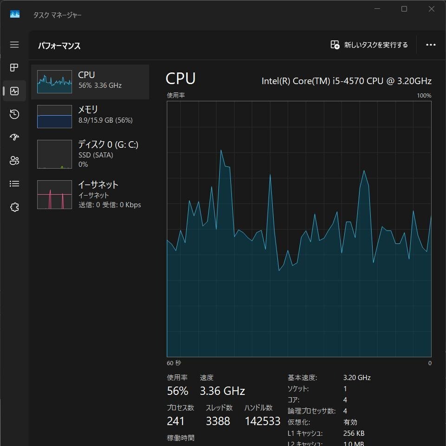Screen dimensions: 446x446
Task: Minimize the Task Manager window
Action: (x=377, y=9)
